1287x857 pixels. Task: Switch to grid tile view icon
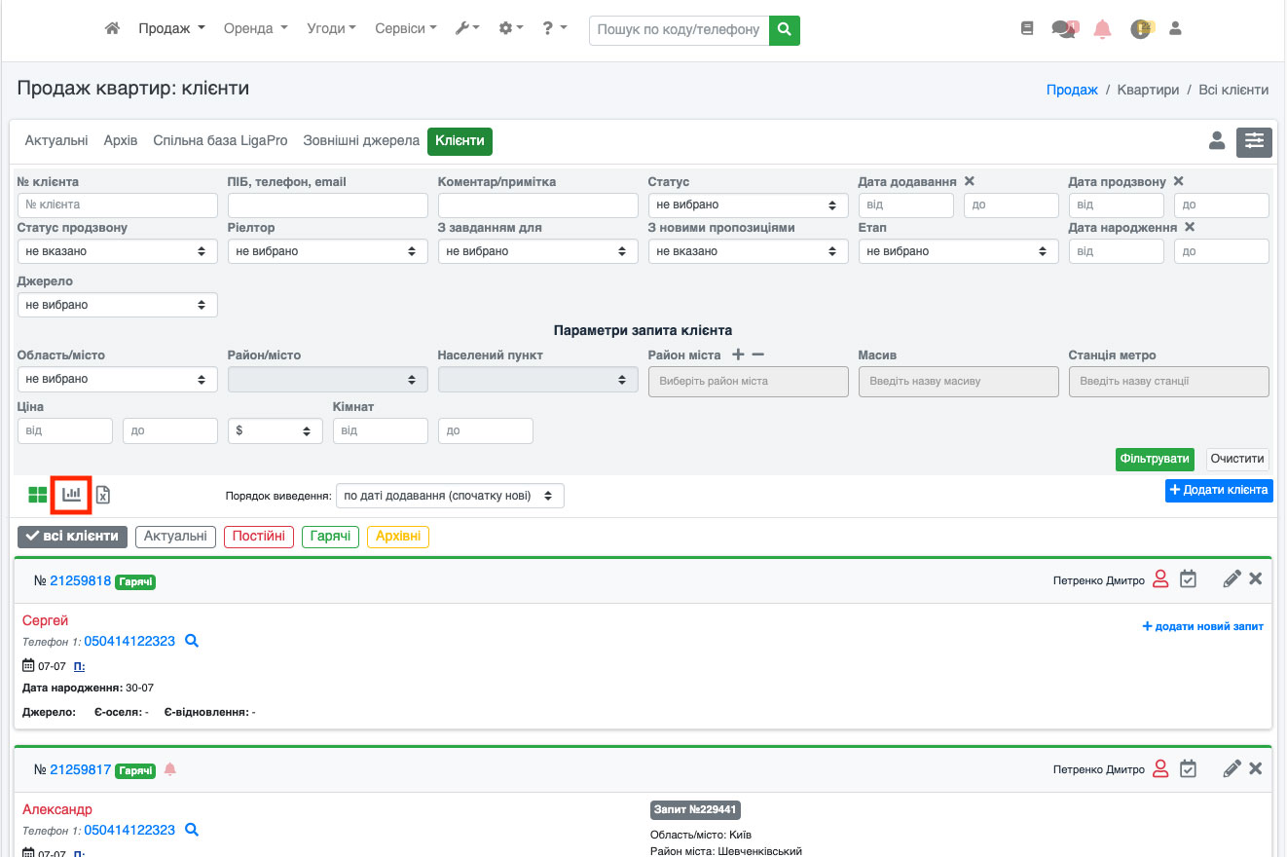click(x=38, y=495)
